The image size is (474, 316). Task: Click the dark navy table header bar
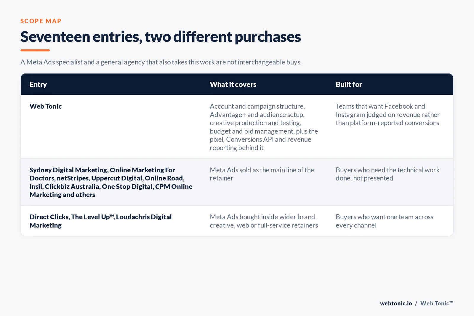tap(237, 84)
